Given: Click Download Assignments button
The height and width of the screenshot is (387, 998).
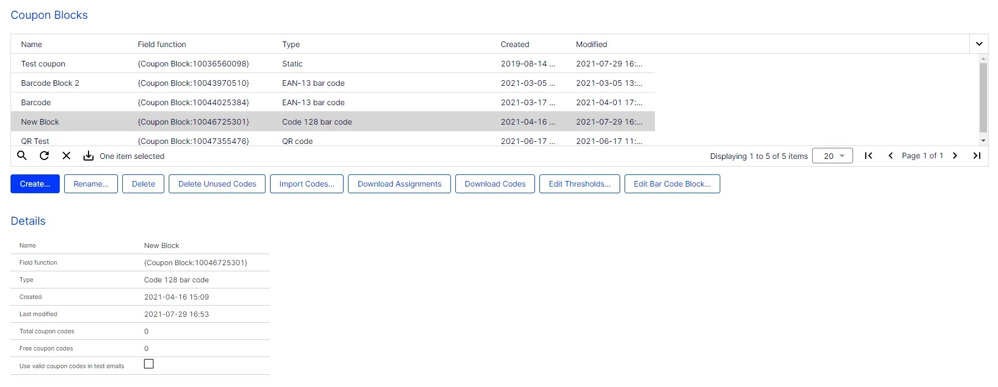Looking at the screenshot, I should 399,184.
